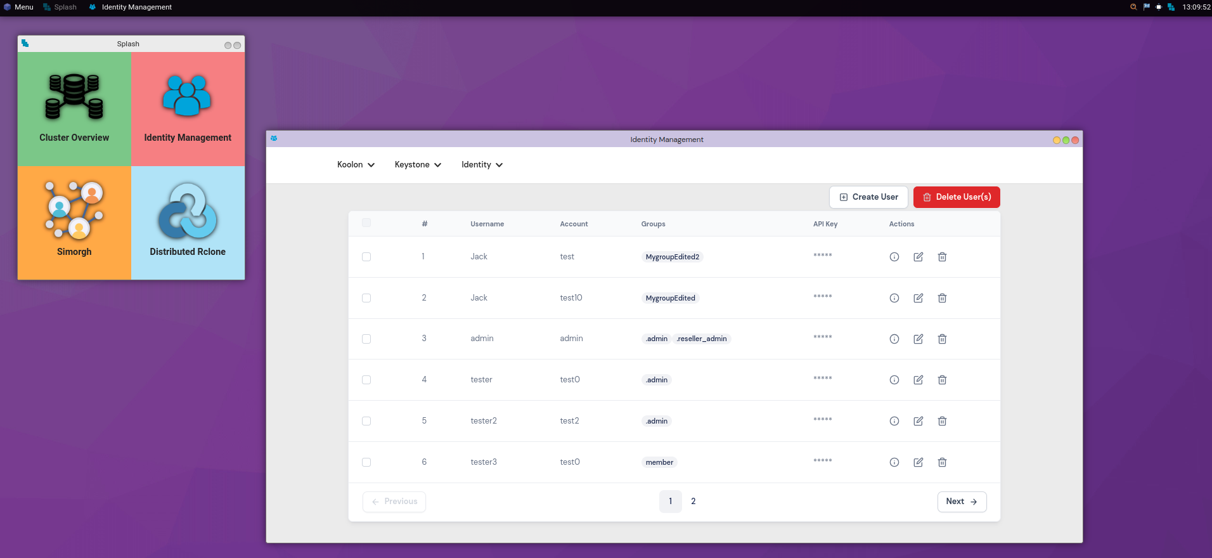Click the MygroupEdited group tag

(671, 298)
